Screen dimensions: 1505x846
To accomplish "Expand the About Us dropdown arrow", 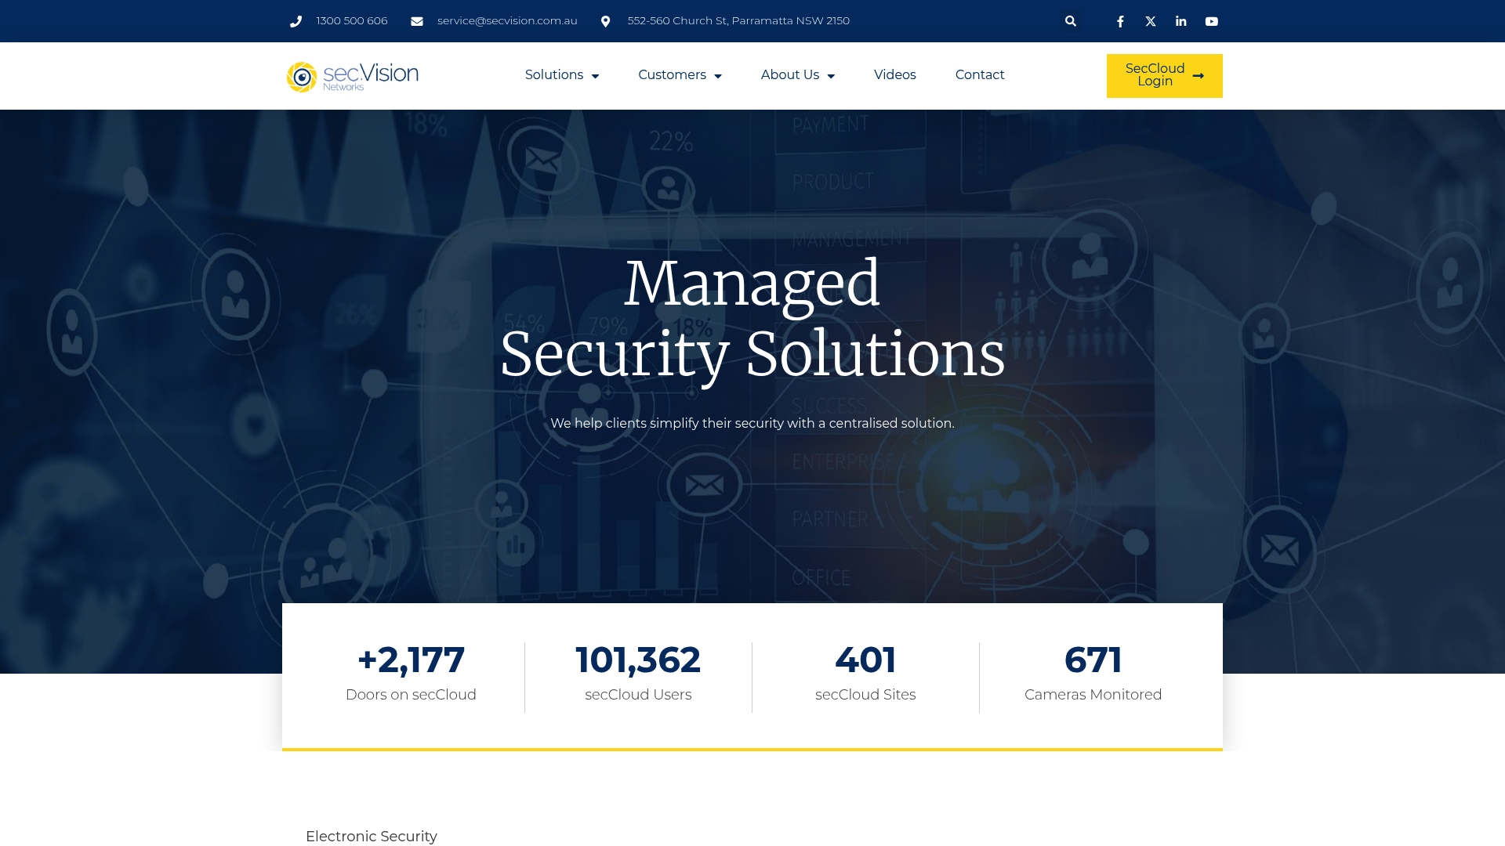I will click(831, 76).
